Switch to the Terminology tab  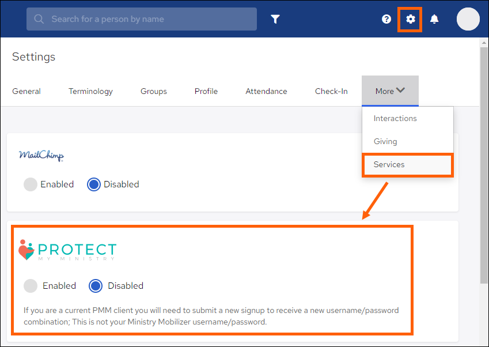pos(90,90)
